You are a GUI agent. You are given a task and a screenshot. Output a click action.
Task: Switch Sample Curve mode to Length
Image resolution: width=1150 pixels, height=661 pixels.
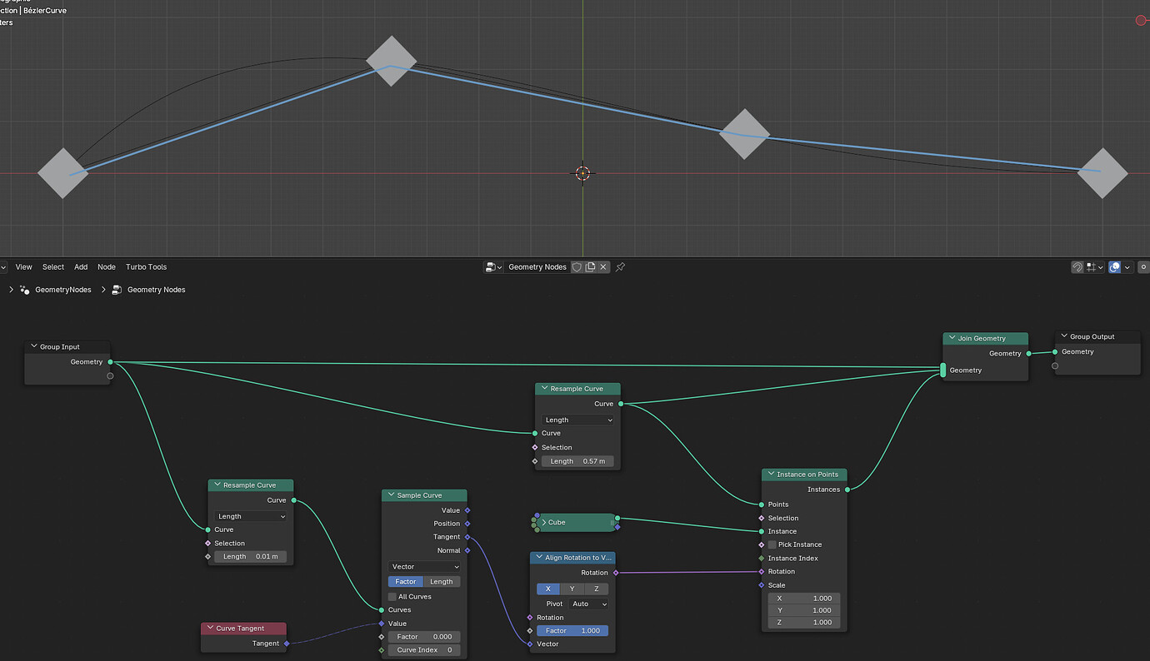[x=442, y=582]
